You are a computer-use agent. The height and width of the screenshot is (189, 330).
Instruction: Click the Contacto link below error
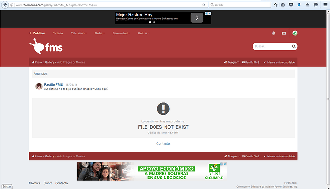(163, 144)
